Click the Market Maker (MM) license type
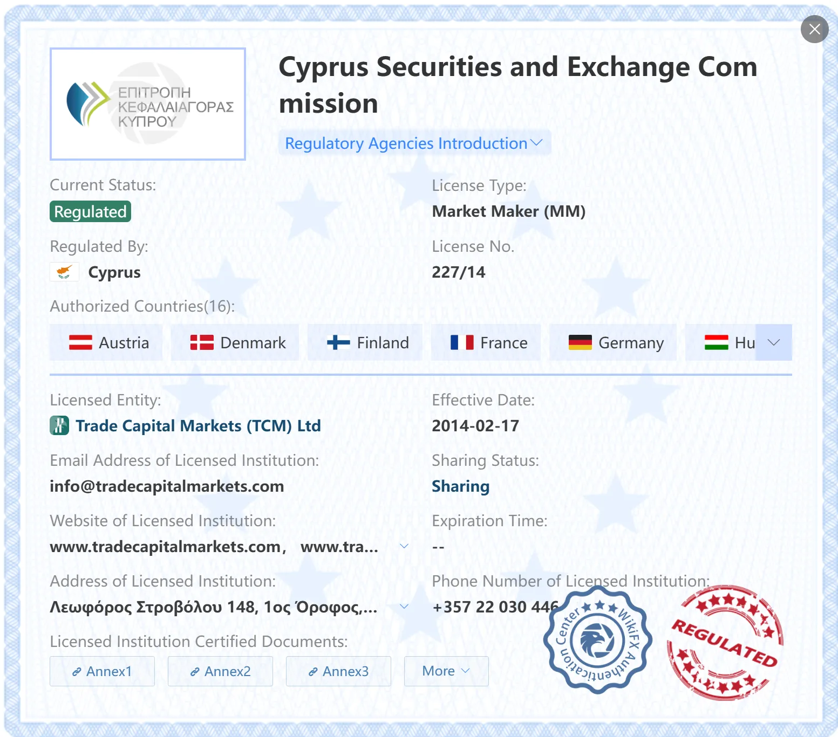 (x=509, y=211)
